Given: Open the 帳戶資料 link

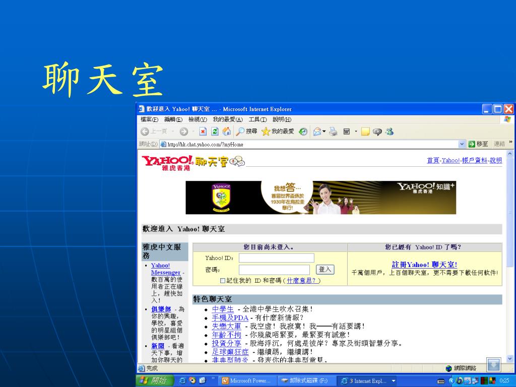Looking at the screenshot, I should pos(474,160).
